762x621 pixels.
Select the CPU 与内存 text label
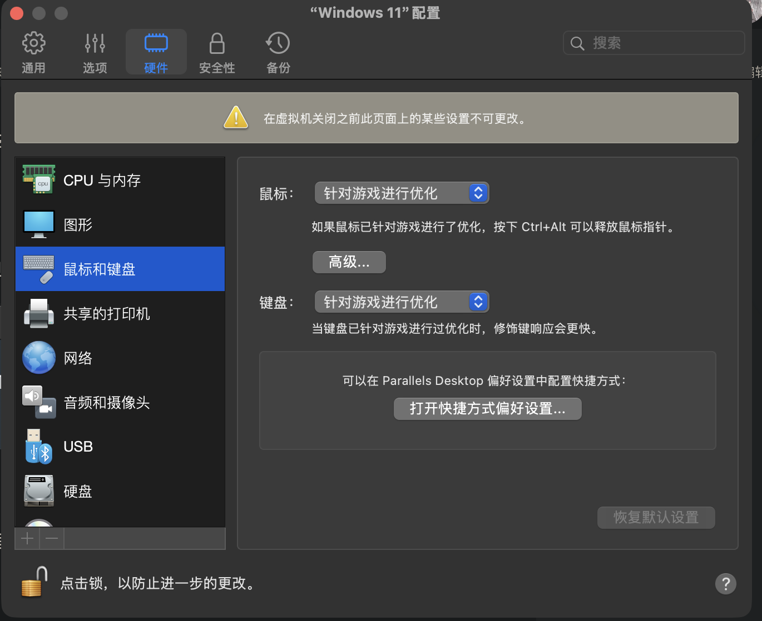(102, 181)
